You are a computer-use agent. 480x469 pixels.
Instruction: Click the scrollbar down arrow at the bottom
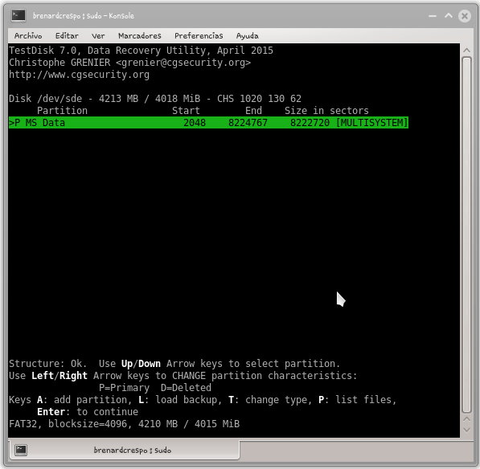tap(466, 430)
